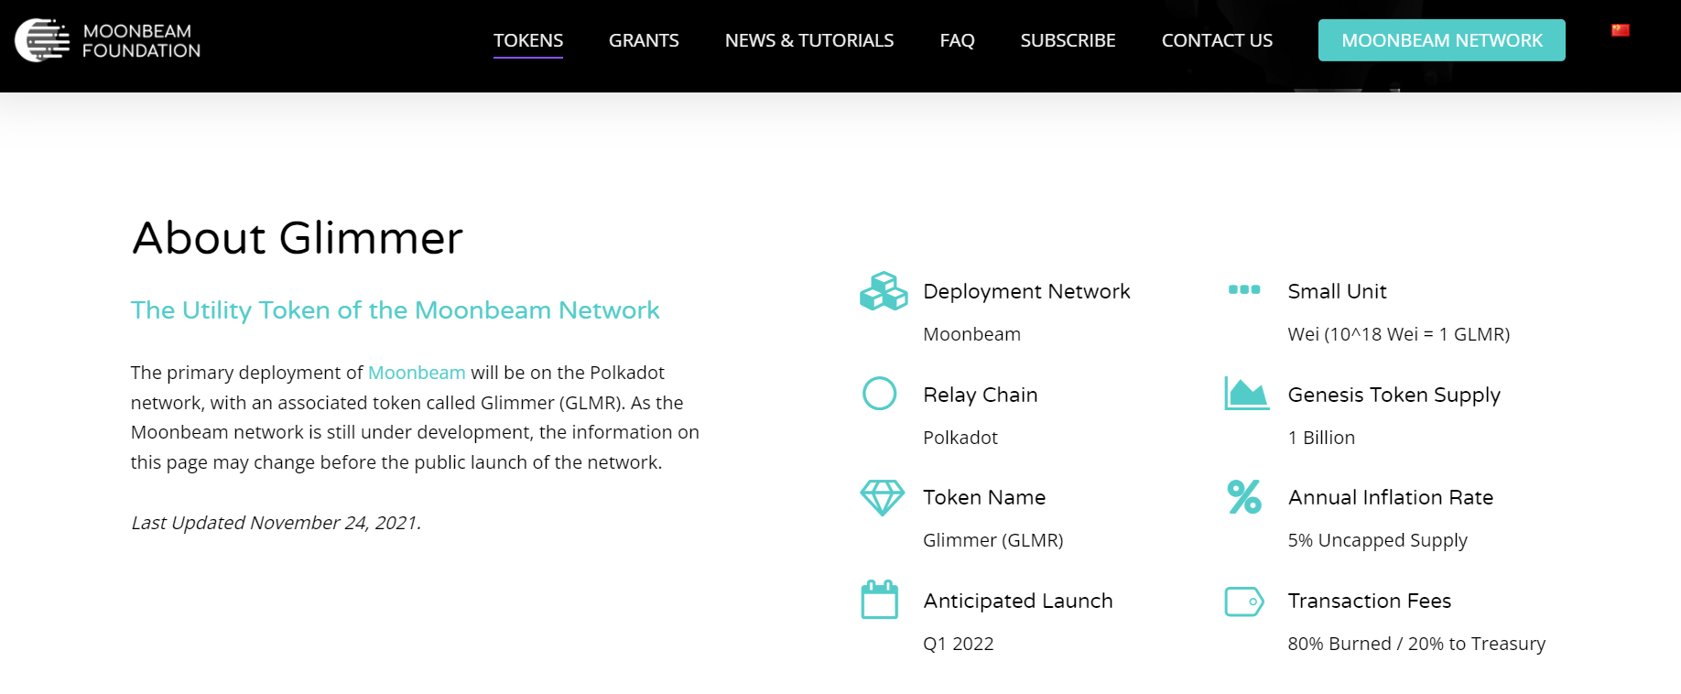Select Contact Us in navigation
Screen dimensions: 1681x694
pyautogui.click(x=1217, y=40)
